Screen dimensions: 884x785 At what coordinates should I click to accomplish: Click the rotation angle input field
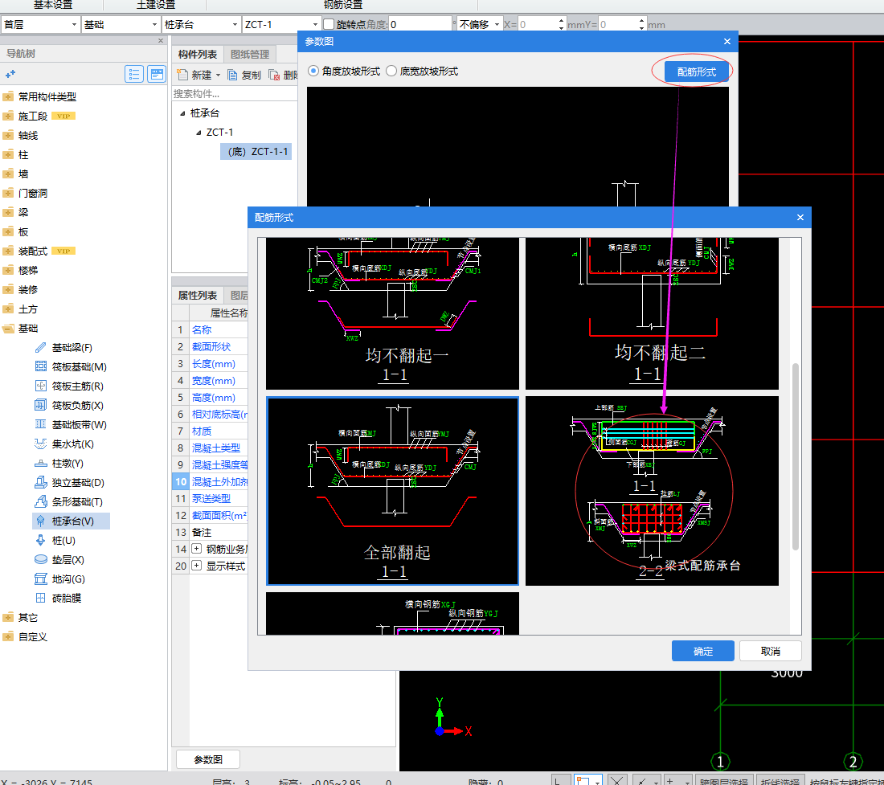click(x=420, y=25)
